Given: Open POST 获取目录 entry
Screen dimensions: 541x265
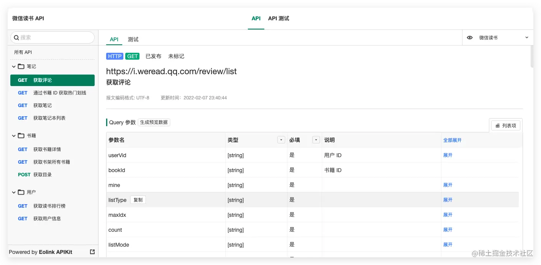Looking at the screenshot, I should [52, 175].
